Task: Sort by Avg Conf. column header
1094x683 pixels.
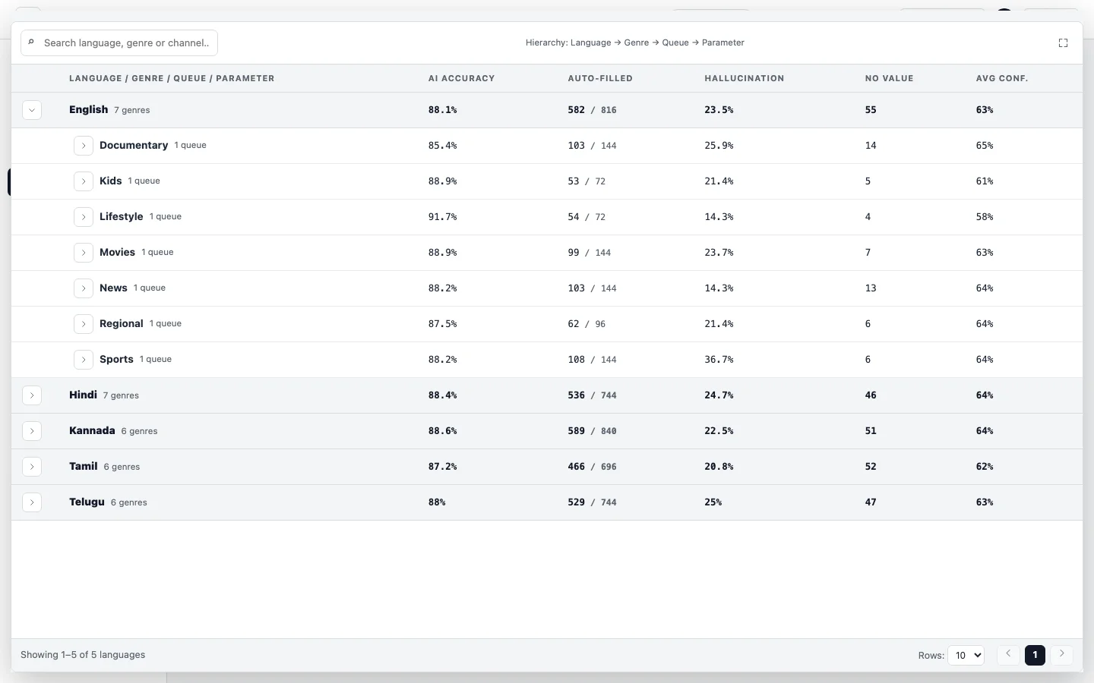Action: [1002, 78]
